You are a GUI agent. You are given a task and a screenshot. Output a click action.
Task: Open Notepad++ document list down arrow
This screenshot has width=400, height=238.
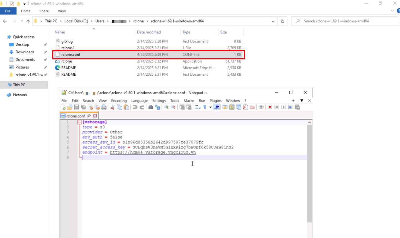(302, 101)
